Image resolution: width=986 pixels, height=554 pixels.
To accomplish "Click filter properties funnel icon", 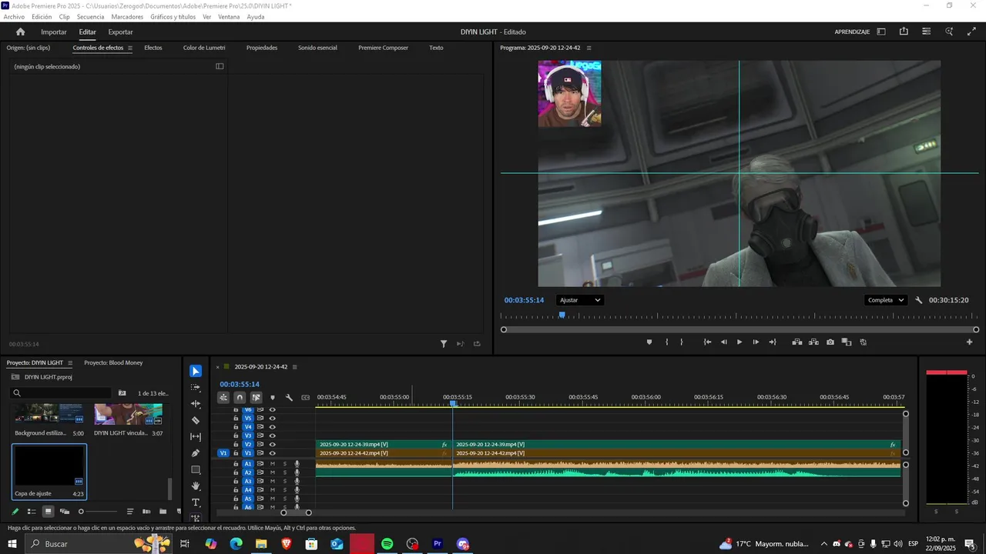I will (444, 344).
